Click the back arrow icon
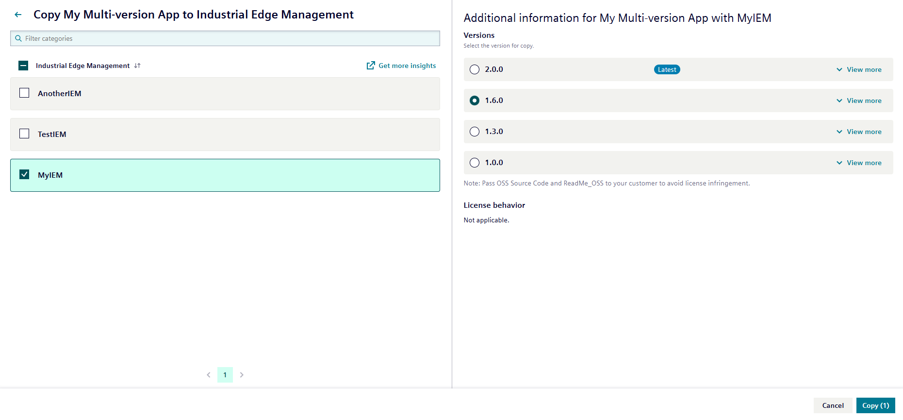Screen dimensions: 903x420 (x=18, y=15)
